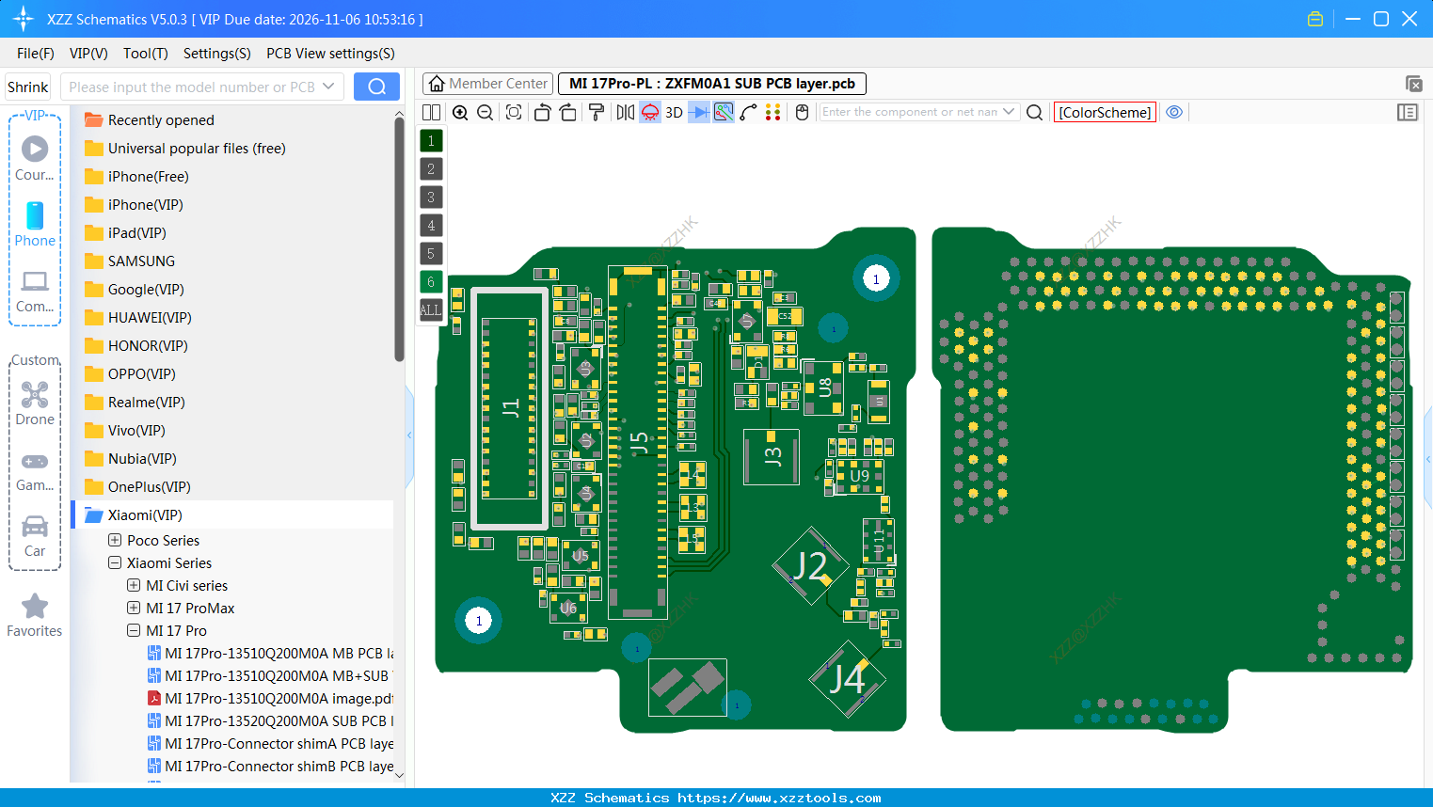Viewport: 1433px width, 807px height.
Task: Show PCB layer 2
Action: (431, 169)
